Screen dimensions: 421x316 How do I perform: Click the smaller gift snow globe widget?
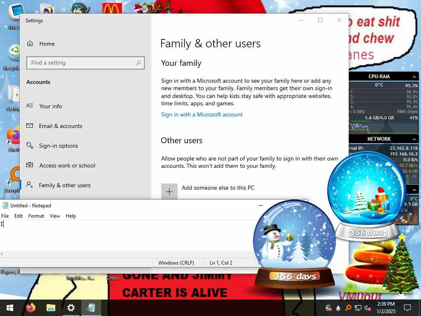367,196
